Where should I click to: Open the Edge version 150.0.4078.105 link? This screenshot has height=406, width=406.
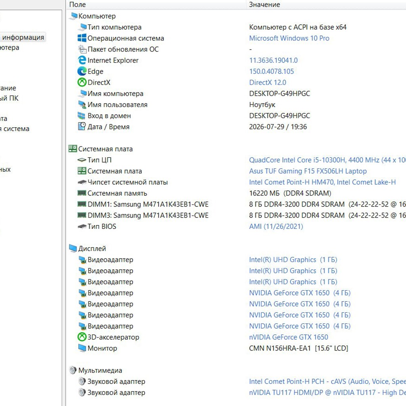pos(272,71)
